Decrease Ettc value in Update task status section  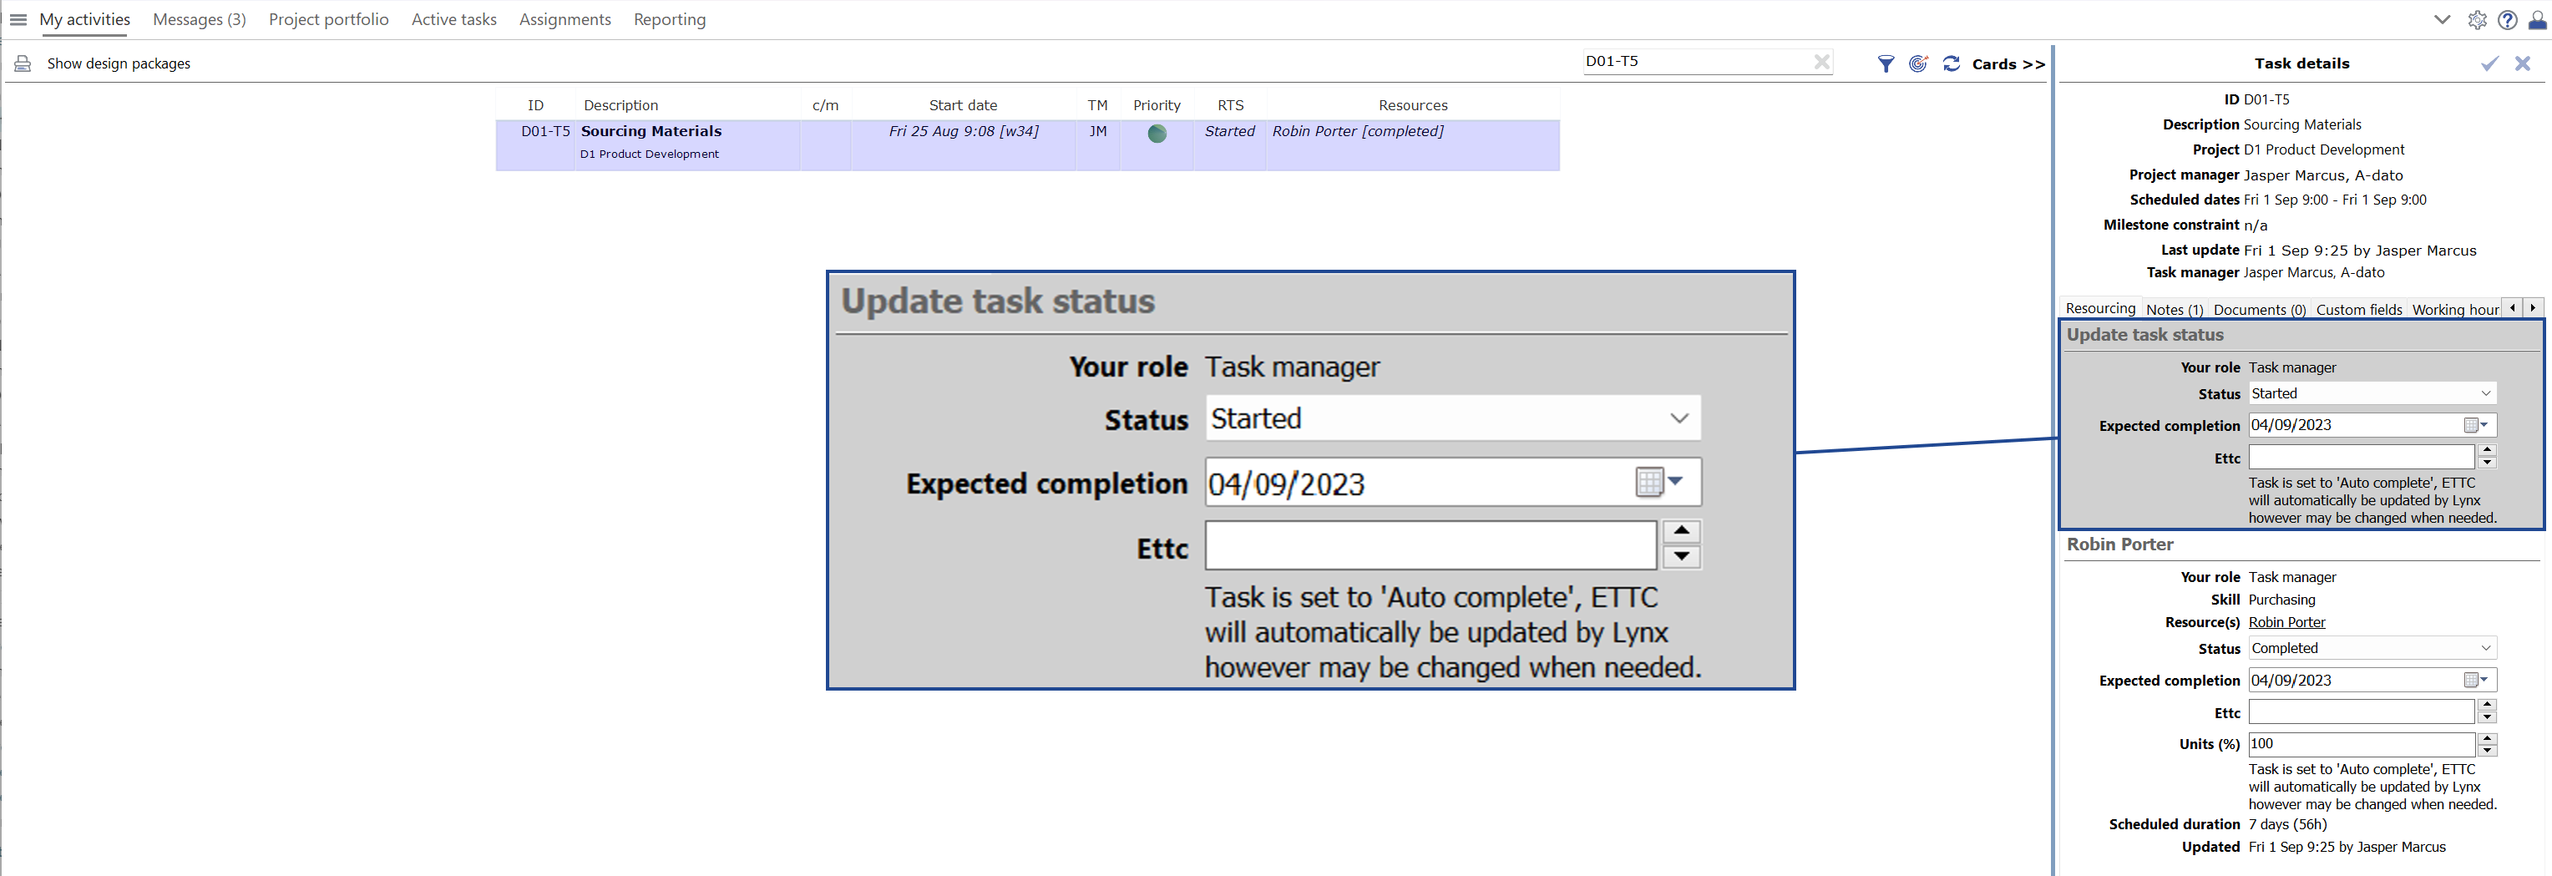(x=2486, y=463)
